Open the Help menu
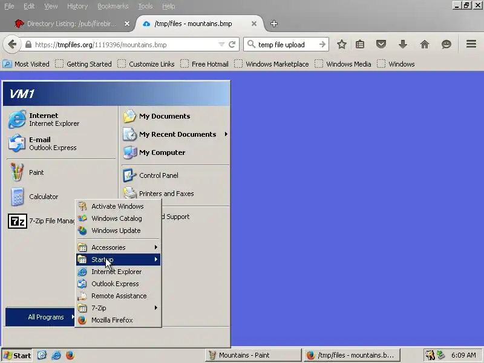This screenshot has height=363, width=484. [169, 6]
